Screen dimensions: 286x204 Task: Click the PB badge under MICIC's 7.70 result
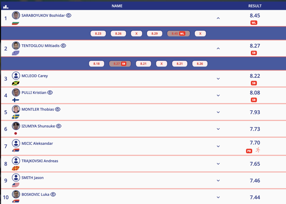point(249,151)
